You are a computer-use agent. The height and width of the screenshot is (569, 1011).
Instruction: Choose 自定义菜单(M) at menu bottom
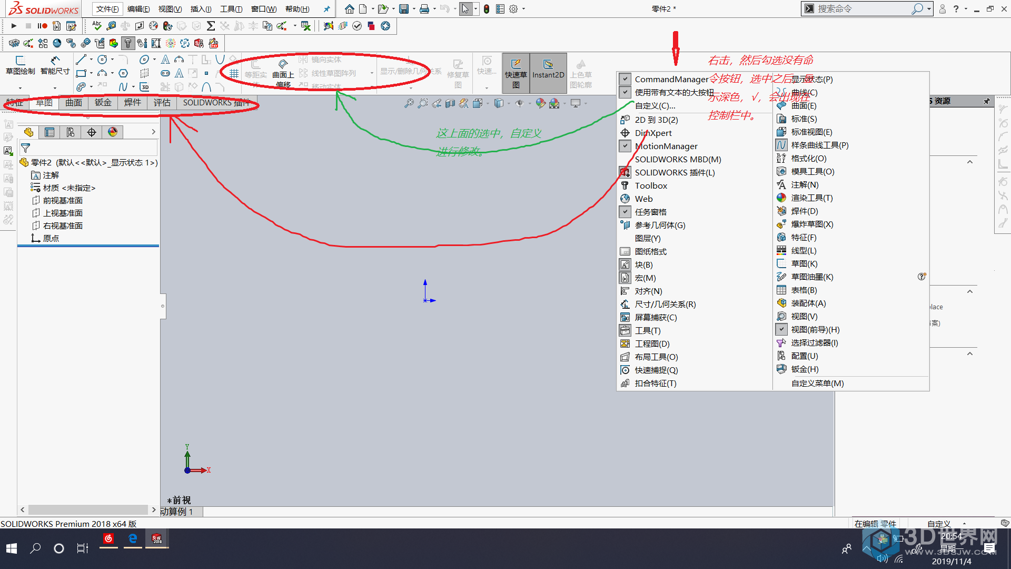point(817,383)
